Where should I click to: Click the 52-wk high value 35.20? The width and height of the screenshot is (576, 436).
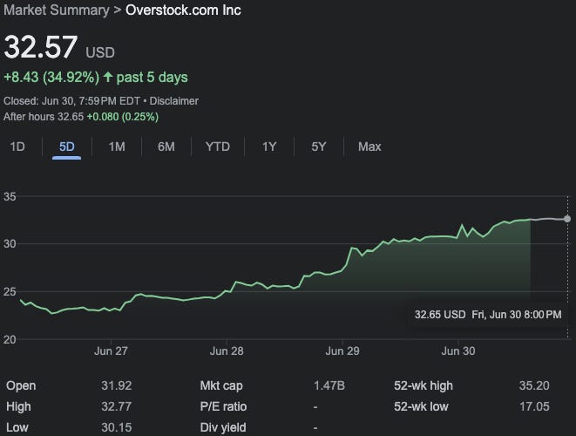click(x=534, y=385)
